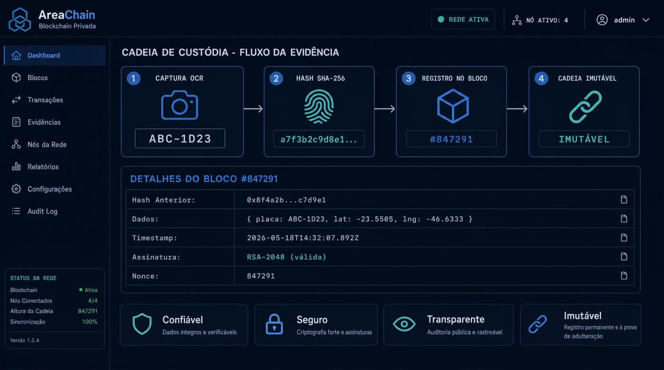Click the Blocos cube icon in sidebar
Image resolution: width=664 pixels, height=370 pixels.
pos(16,78)
